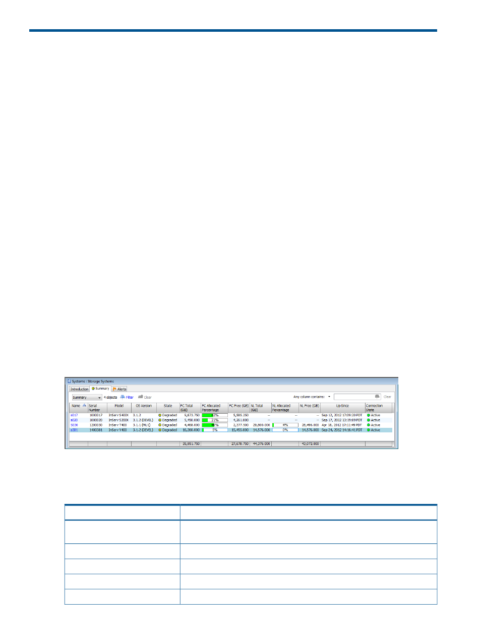
Task: Click green Active status dot for S030
Action: point(369,425)
